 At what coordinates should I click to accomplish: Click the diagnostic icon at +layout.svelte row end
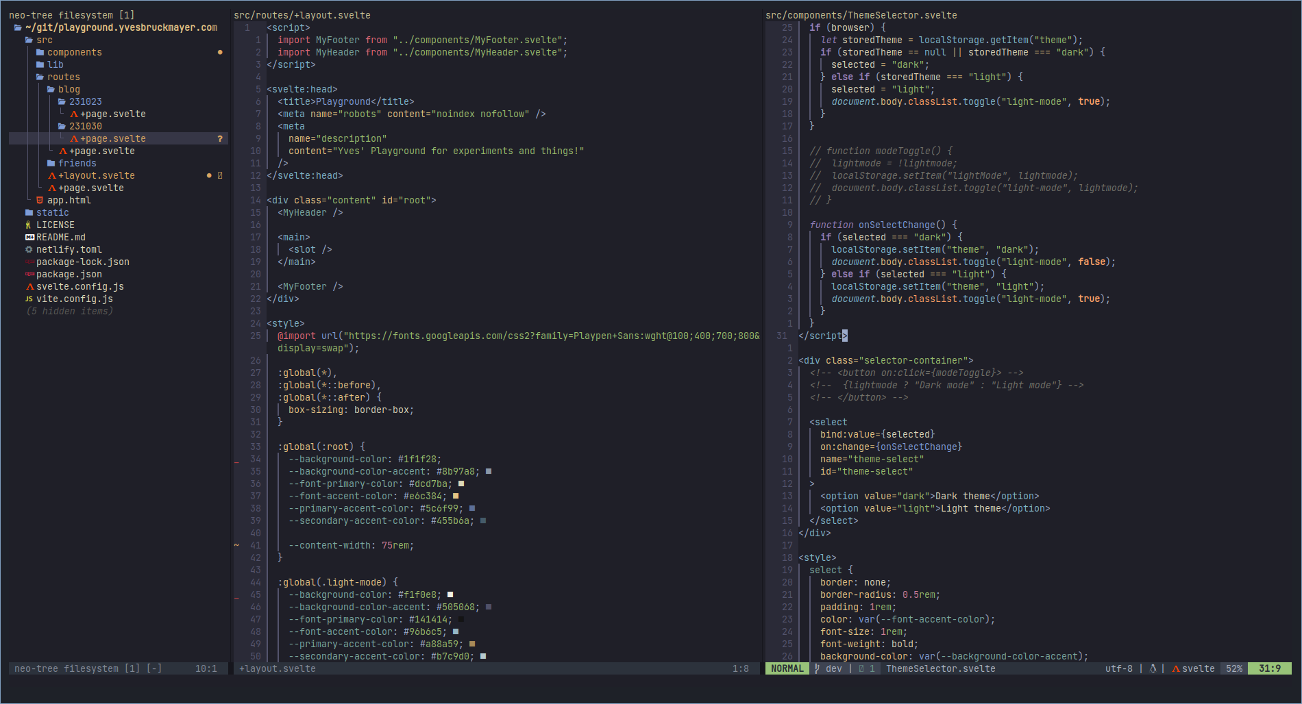coord(220,176)
